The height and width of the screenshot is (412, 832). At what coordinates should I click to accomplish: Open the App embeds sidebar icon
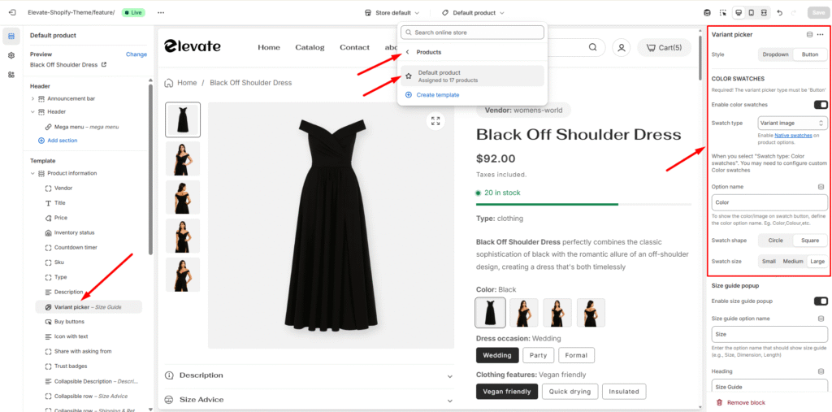pyautogui.click(x=11, y=74)
